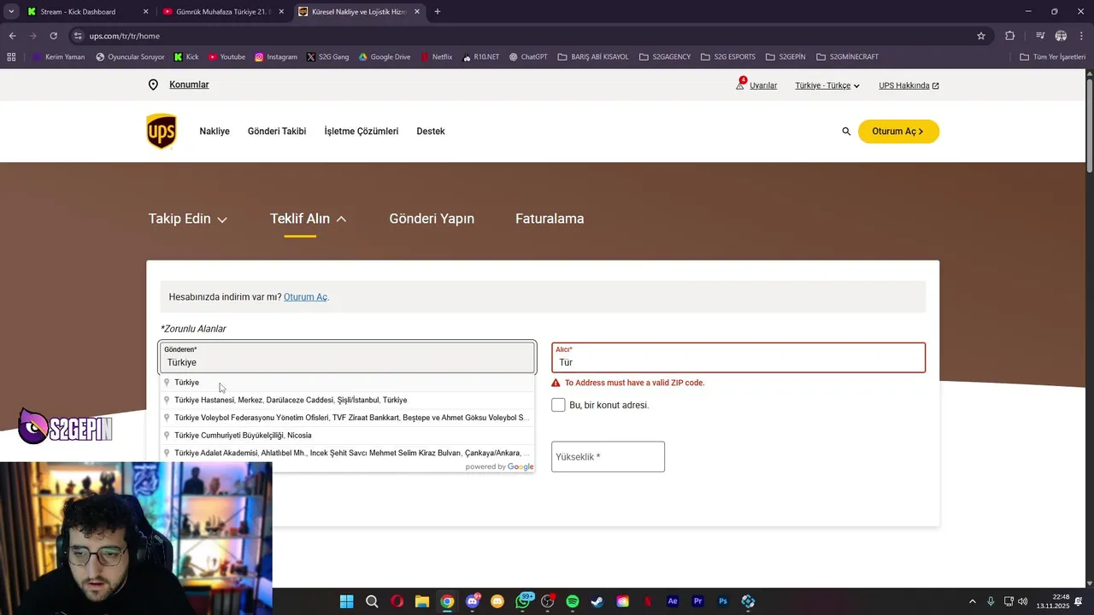Open Photoshop from the taskbar
The width and height of the screenshot is (1094, 615).
tap(723, 601)
